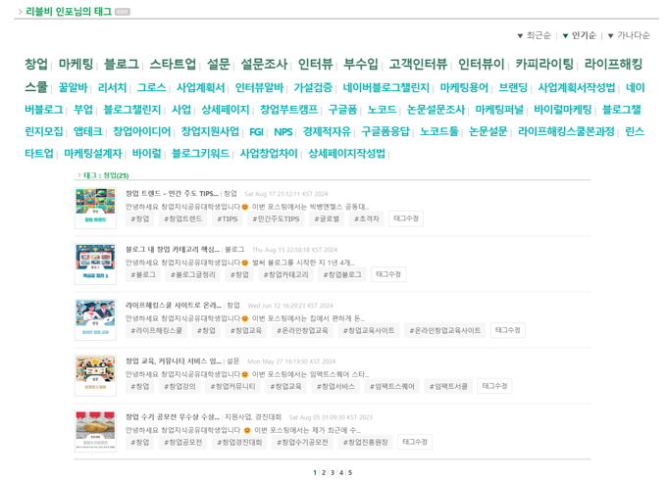Select the FGI tag
Image resolution: width=667 pixels, height=480 pixels.
pos(257,132)
